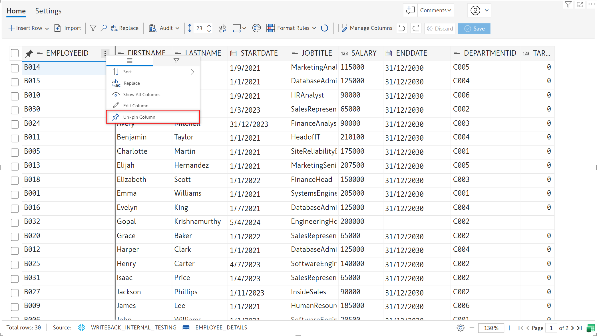Click the pin icon on EMPLOYEEID header

click(29, 53)
